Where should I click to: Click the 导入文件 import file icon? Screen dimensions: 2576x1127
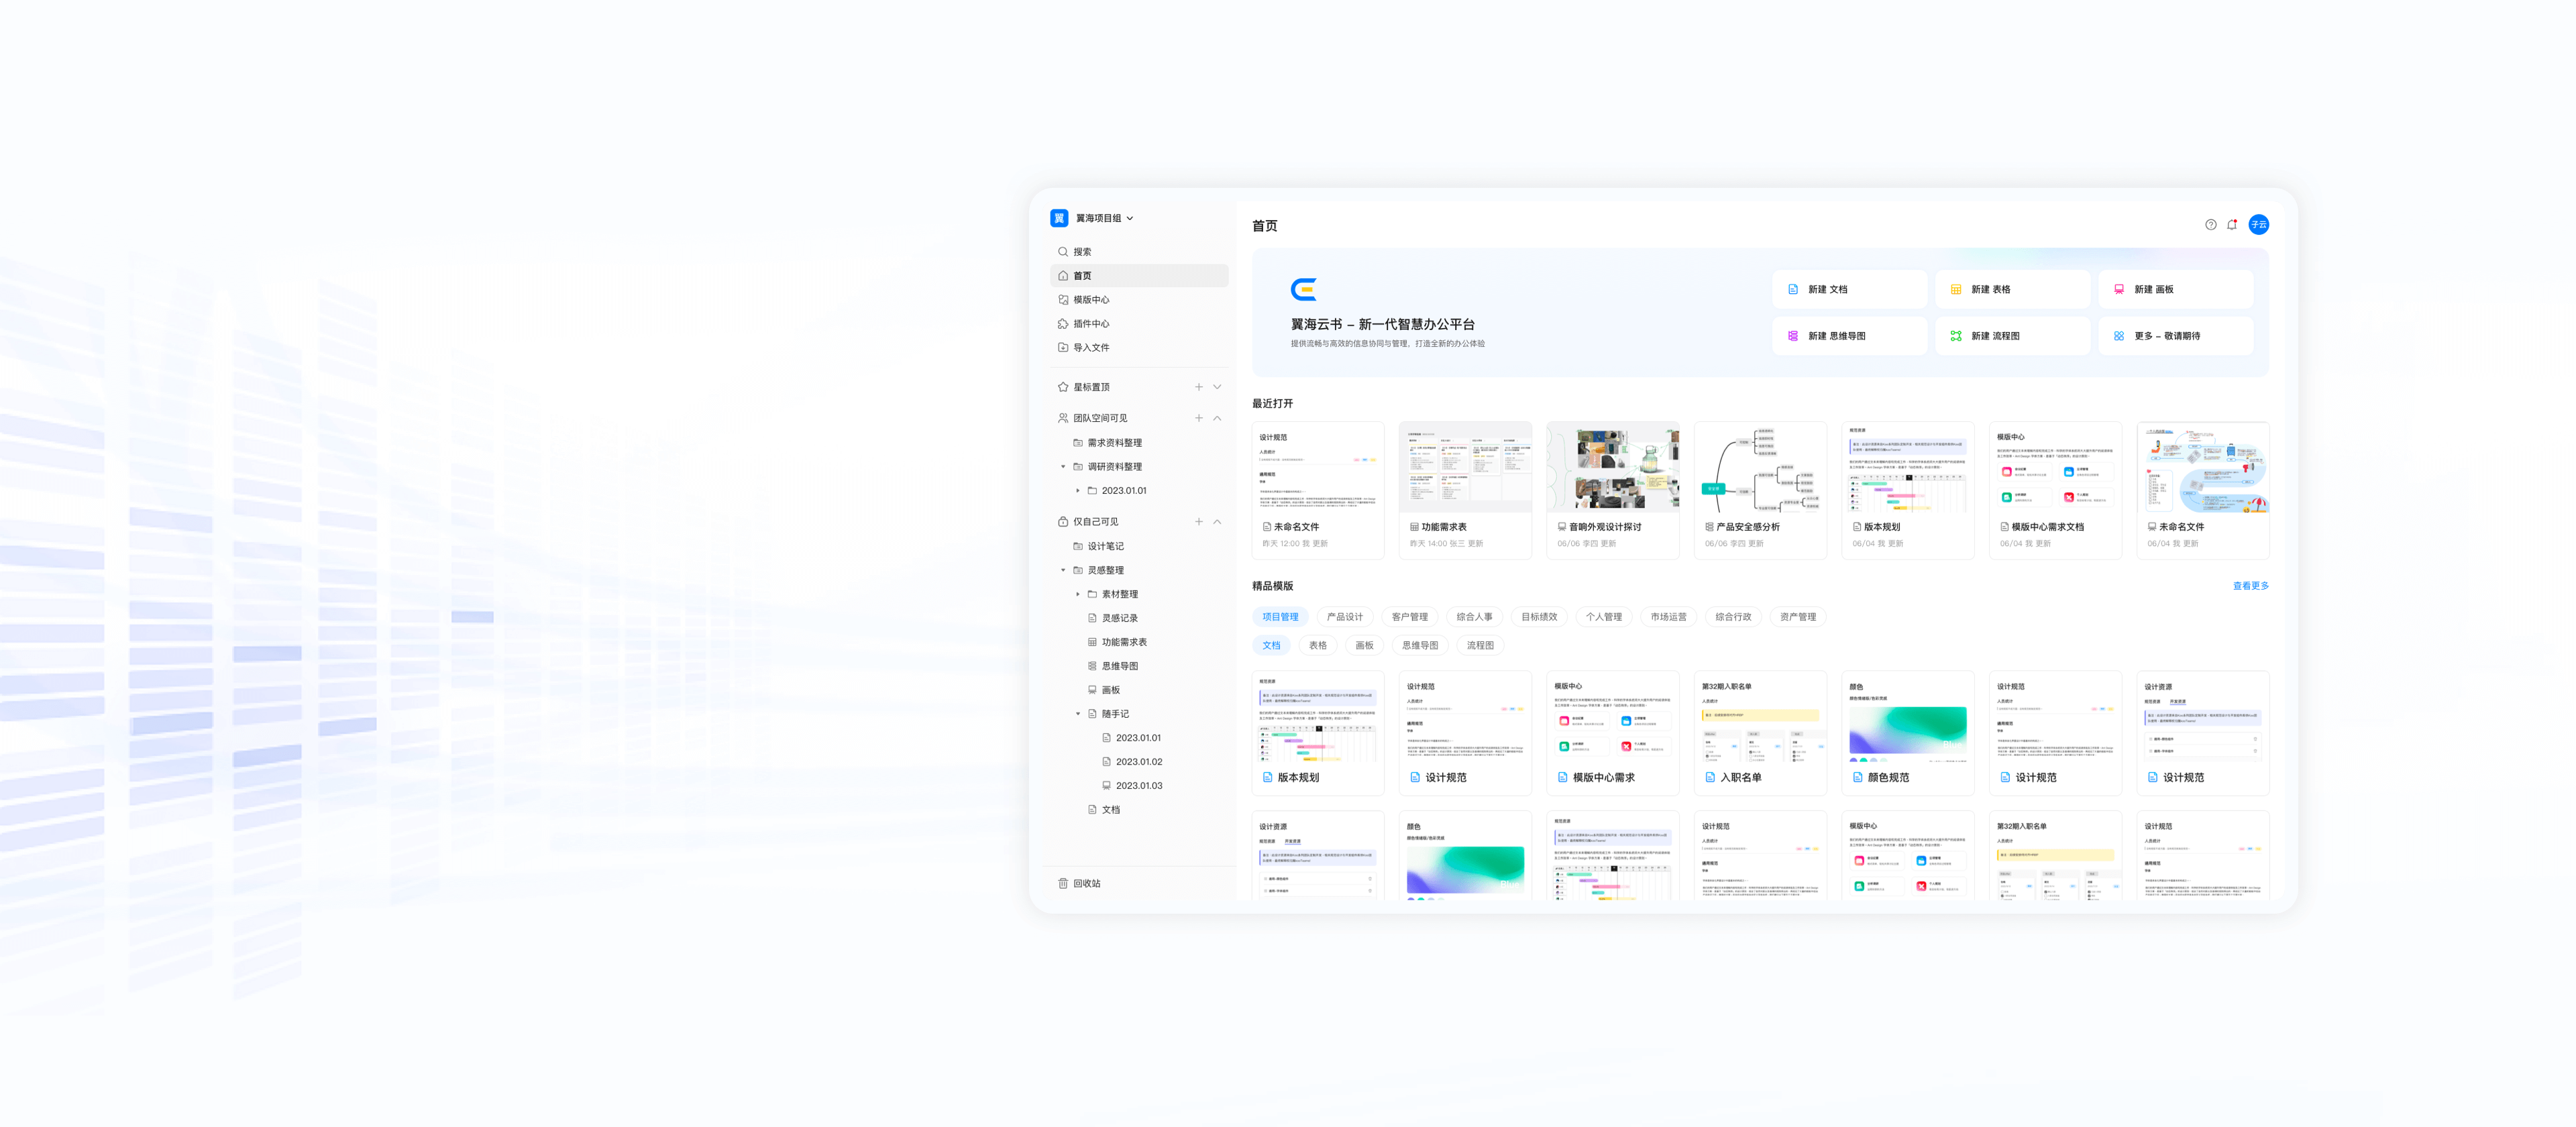1062,348
